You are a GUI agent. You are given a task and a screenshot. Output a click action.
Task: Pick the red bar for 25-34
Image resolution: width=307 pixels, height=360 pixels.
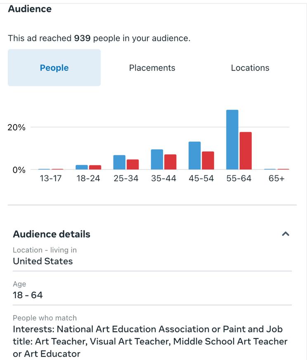tap(132, 165)
